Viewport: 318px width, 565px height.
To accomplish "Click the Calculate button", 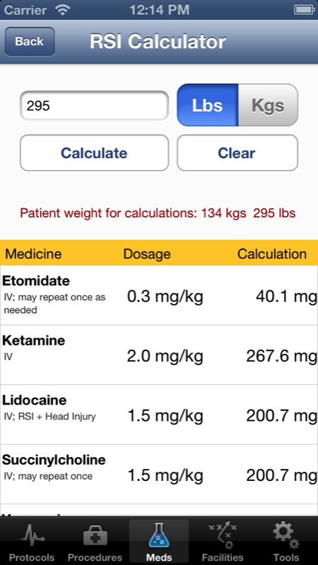I will [94, 153].
